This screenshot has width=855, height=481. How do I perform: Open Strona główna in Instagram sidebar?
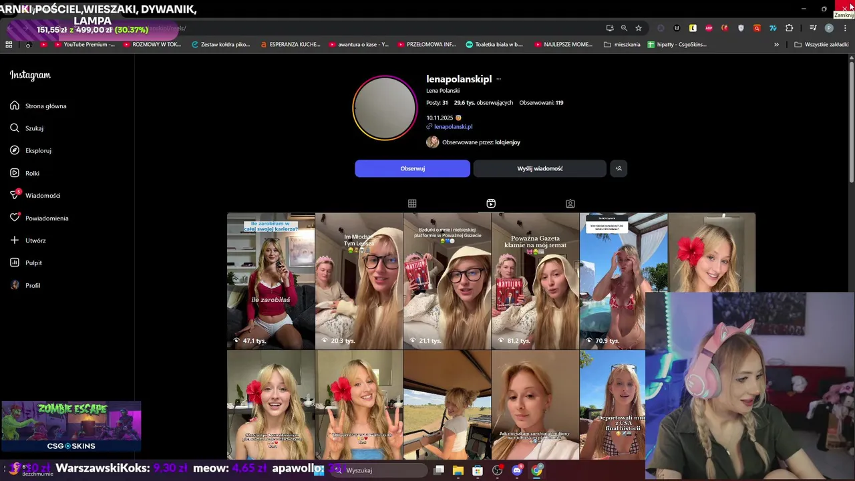(x=39, y=106)
